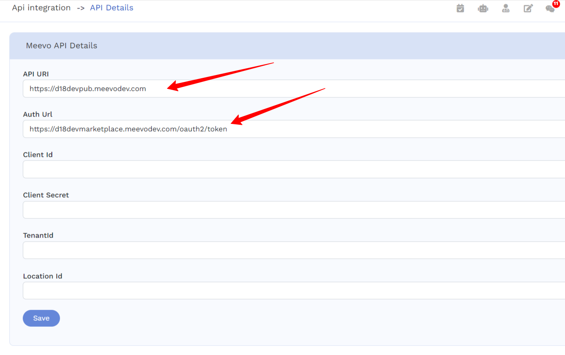Click the 'Auth Url' field label
The width and height of the screenshot is (565, 355).
38,114
